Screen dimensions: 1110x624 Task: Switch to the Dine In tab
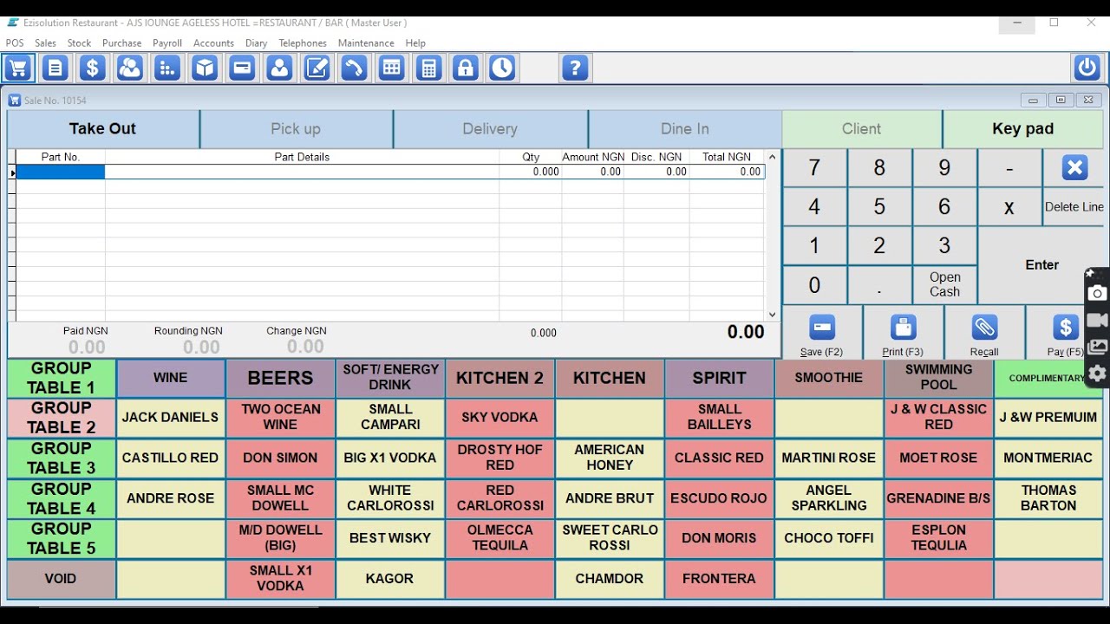(685, 128)
